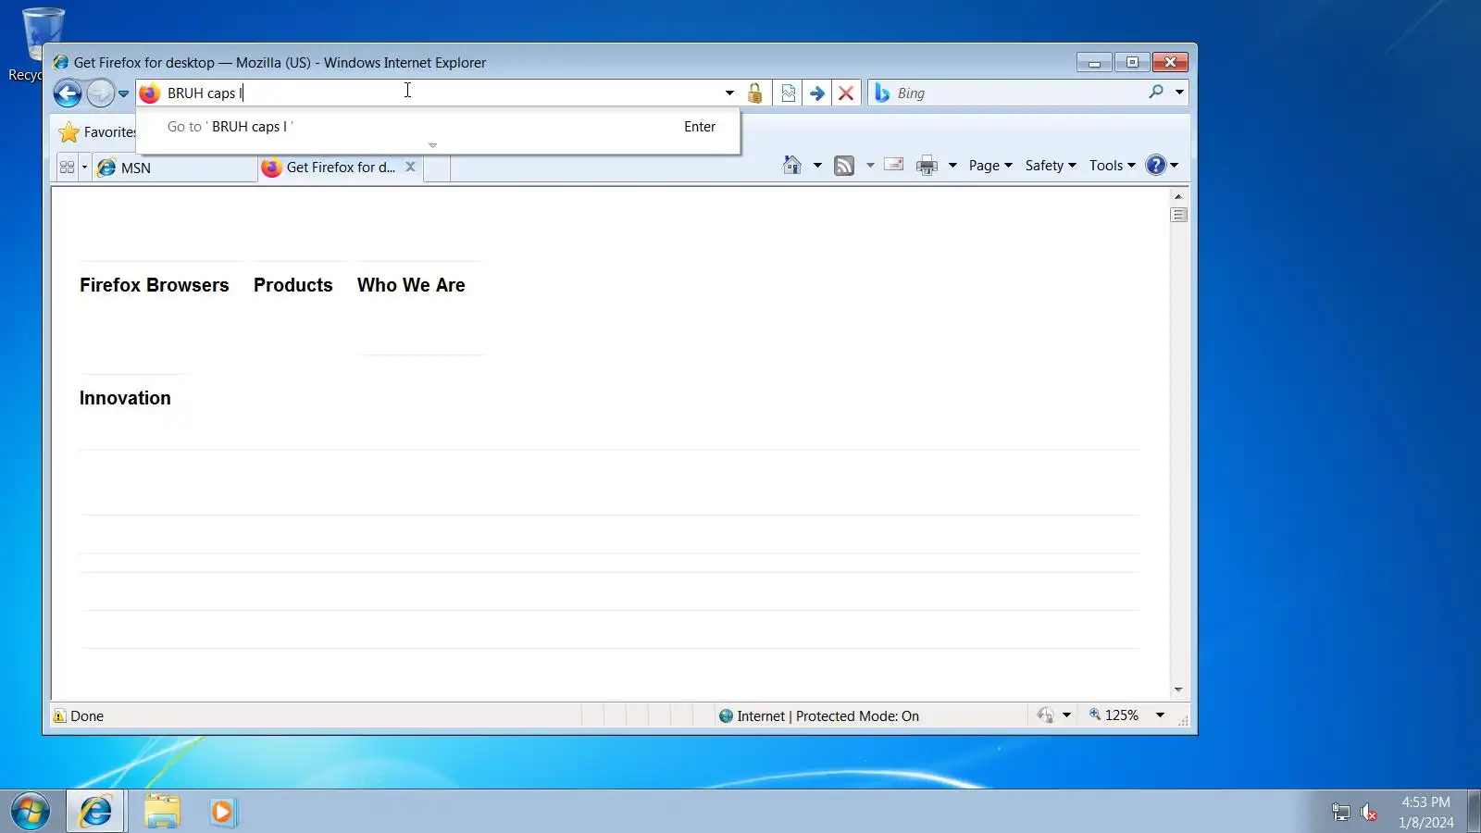This screenshot has height=833, width=1481.
Task: Click the RSS Feeds icon
Action: point(844,166)
